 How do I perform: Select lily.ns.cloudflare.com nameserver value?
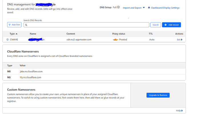[x=31, y=77]
